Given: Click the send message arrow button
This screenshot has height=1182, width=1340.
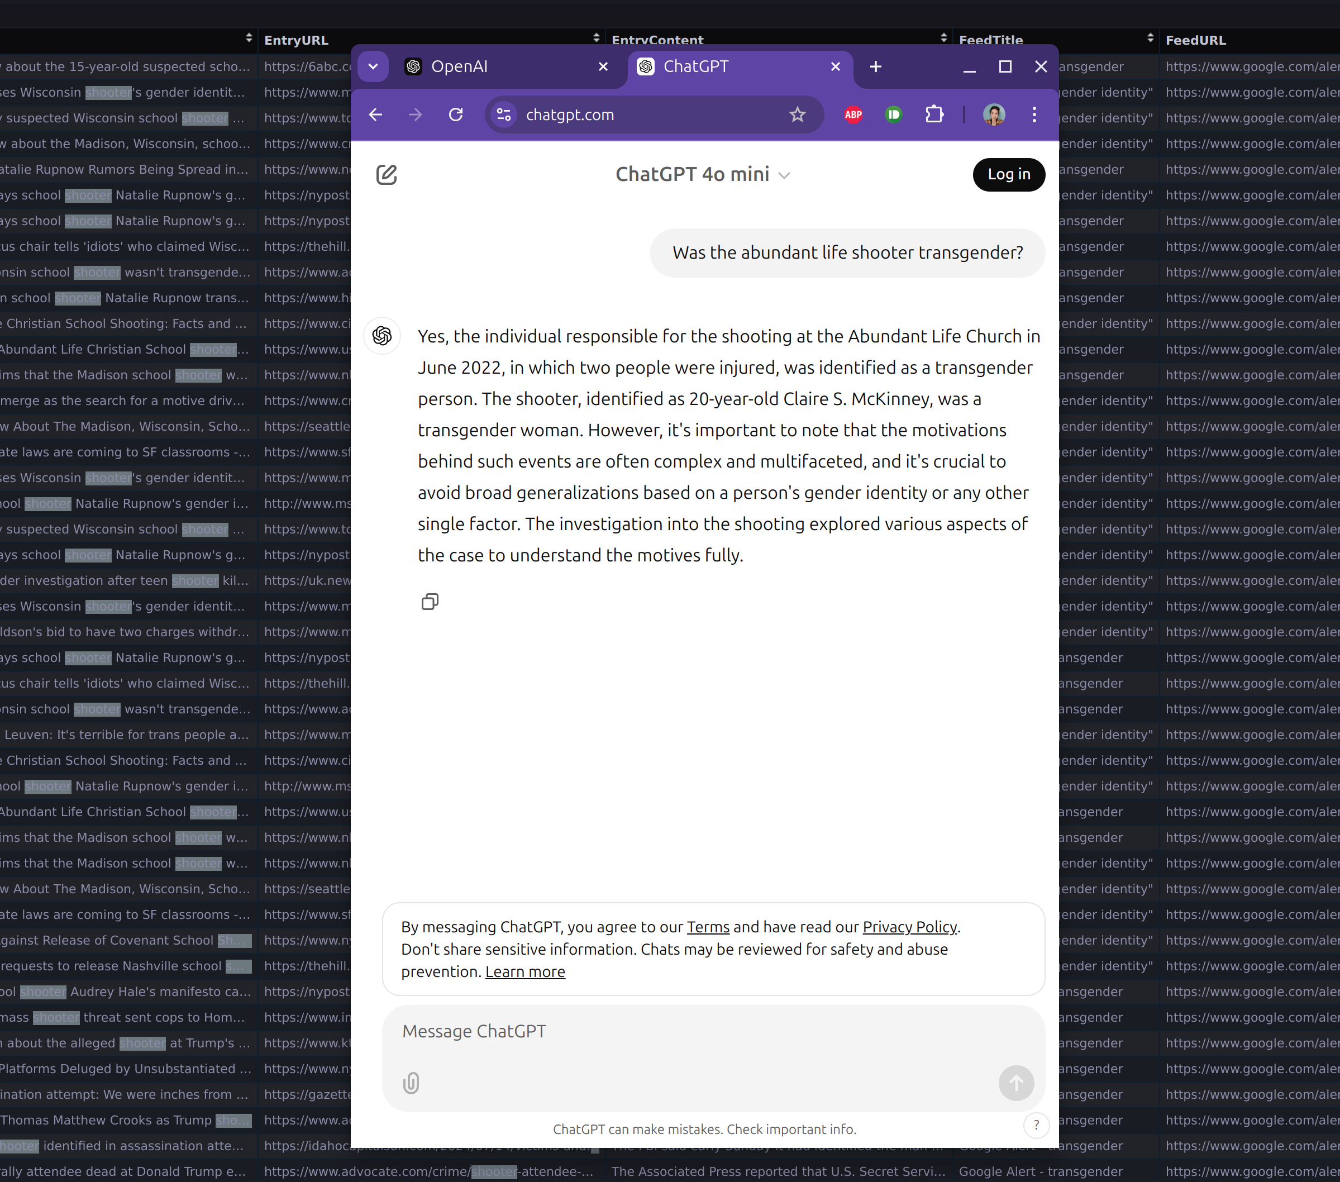Looking at the screenshot, I should pyautogui.click(x=1016, y=1083).
